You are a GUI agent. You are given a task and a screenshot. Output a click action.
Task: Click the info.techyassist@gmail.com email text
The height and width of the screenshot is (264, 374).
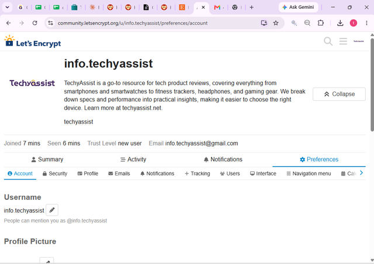click(x=202, y=143)
